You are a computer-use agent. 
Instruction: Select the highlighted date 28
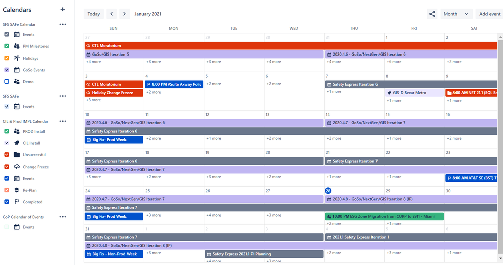point(328,191)
